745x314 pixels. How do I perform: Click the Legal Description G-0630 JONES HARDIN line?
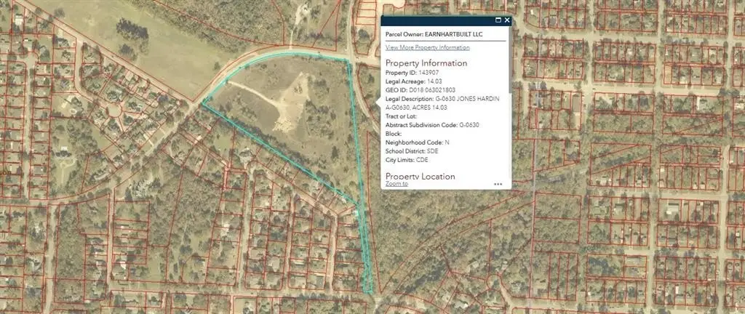442,98
